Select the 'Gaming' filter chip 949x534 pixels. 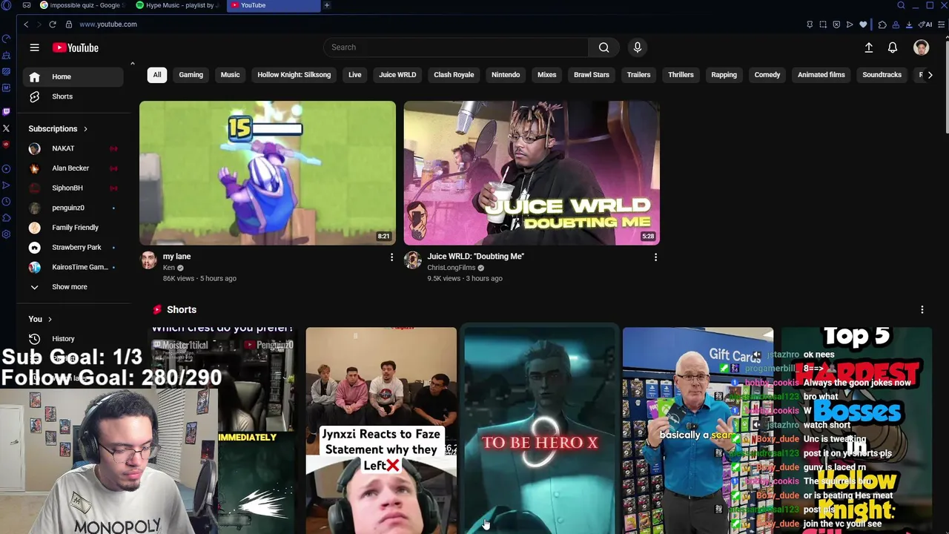[191, 75]
